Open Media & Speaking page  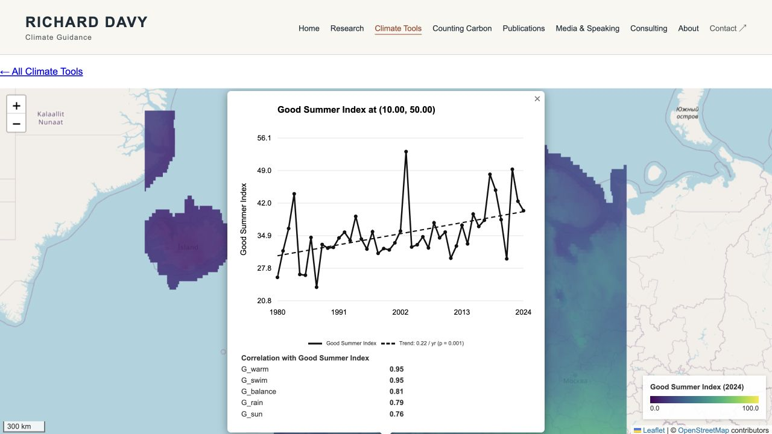click(x=587, y=28)
